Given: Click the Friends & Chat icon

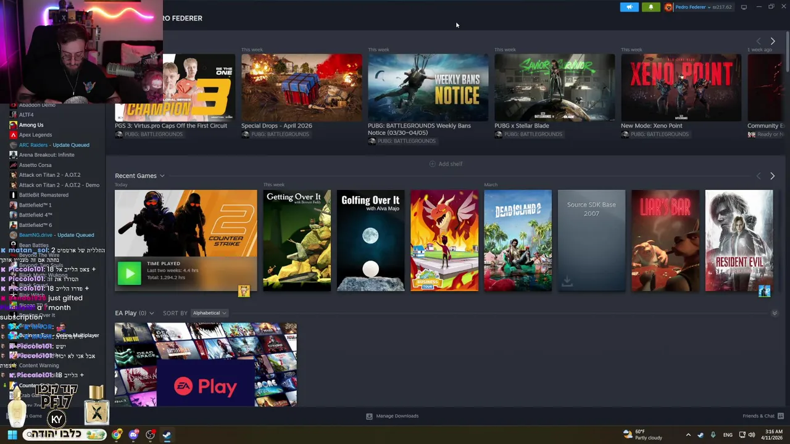Looking at the screenshot, I should (781, 416).
